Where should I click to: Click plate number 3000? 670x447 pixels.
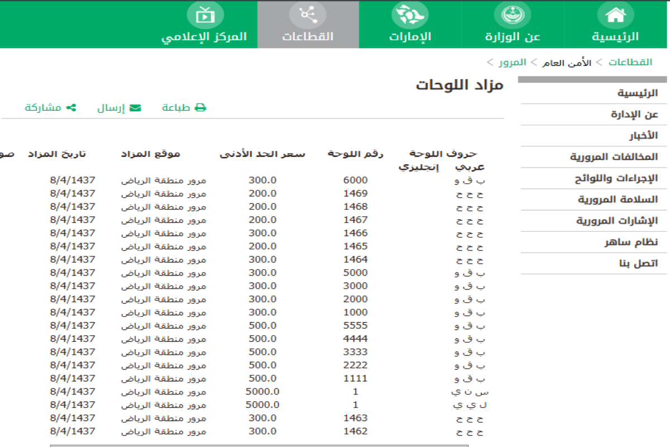[356, 286]
